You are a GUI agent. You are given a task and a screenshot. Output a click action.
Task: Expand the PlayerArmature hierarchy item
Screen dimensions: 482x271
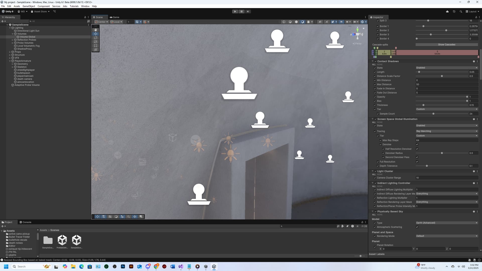click(10, 61)
